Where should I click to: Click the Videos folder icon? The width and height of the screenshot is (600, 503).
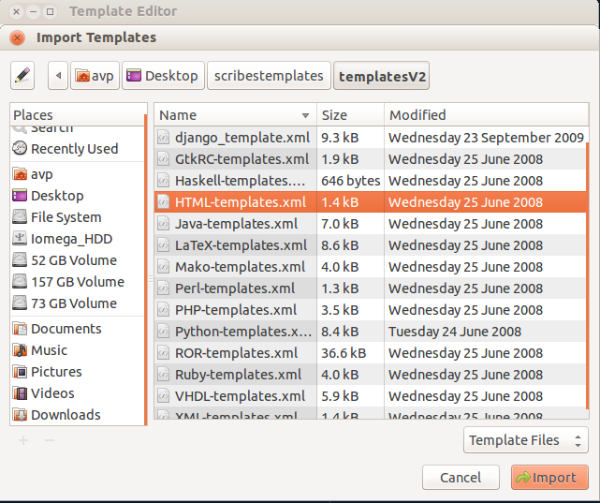point(20,393)
